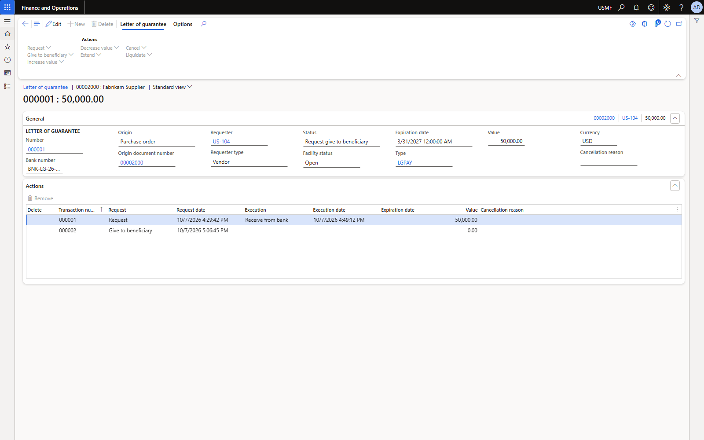The image size is (704, 440).
Task: Open LGPAY type link
Action: pyautogui.click(x=405, y=163)
